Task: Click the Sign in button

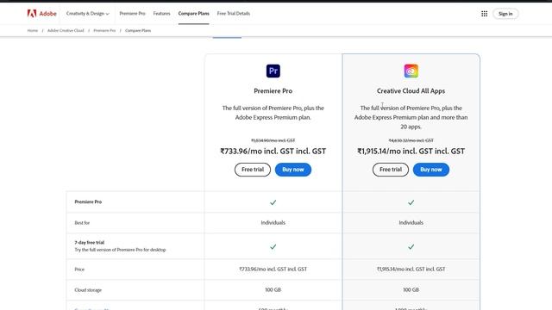Action: point(505,14)
